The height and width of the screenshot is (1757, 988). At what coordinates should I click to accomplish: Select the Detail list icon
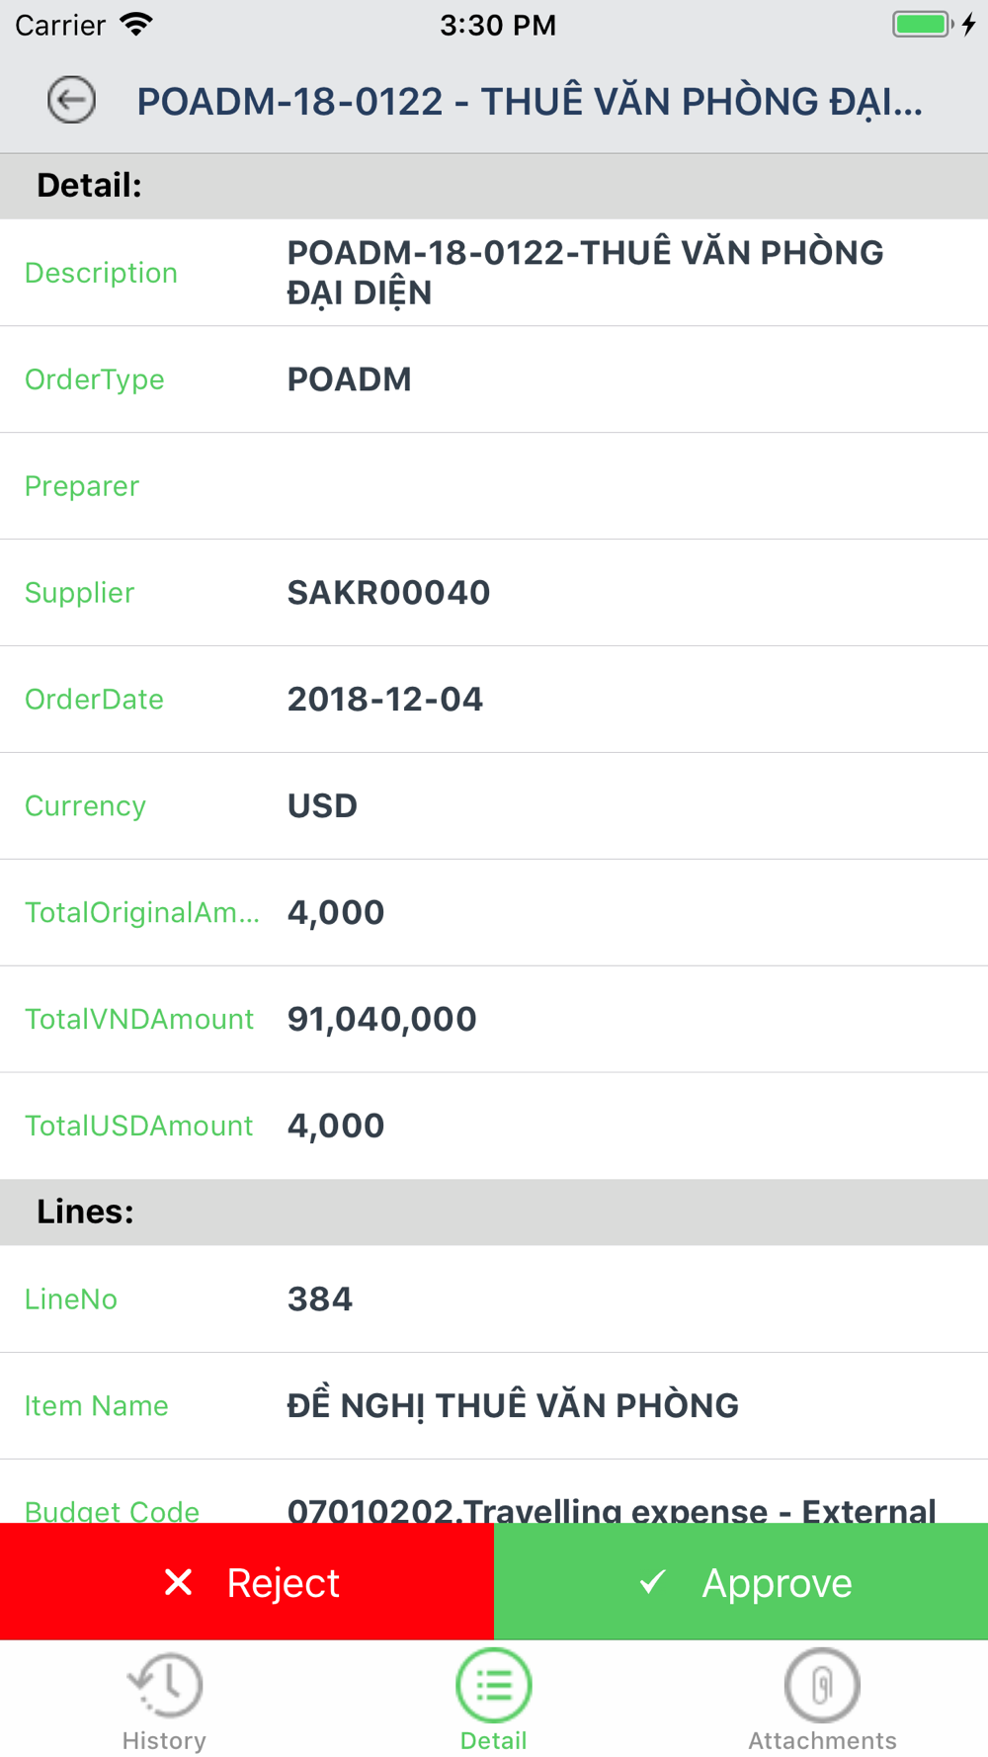(x=494, y=1684)
